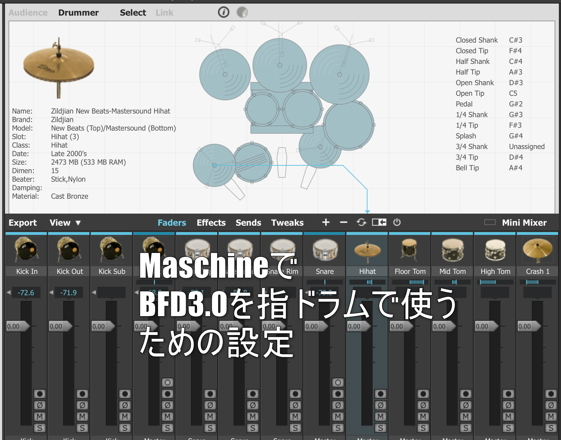Mute the Kick In channel
Screen dimensions: 561x440
click(39, 417)
